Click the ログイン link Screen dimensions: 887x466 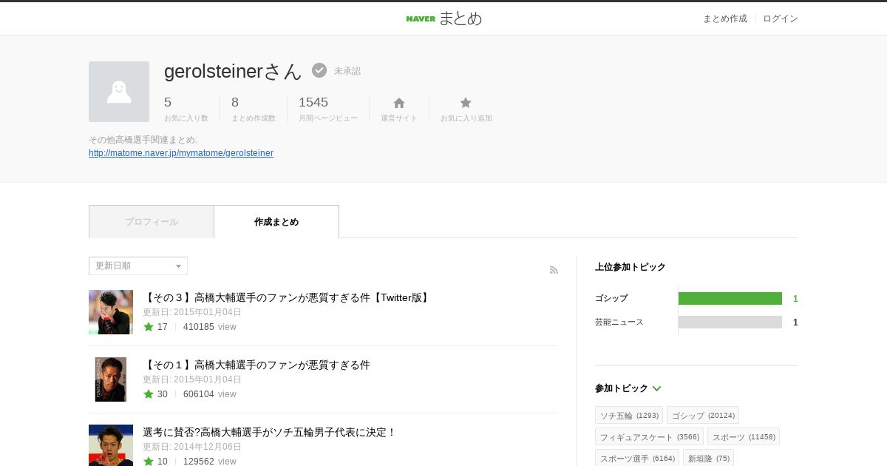(781, 18)
